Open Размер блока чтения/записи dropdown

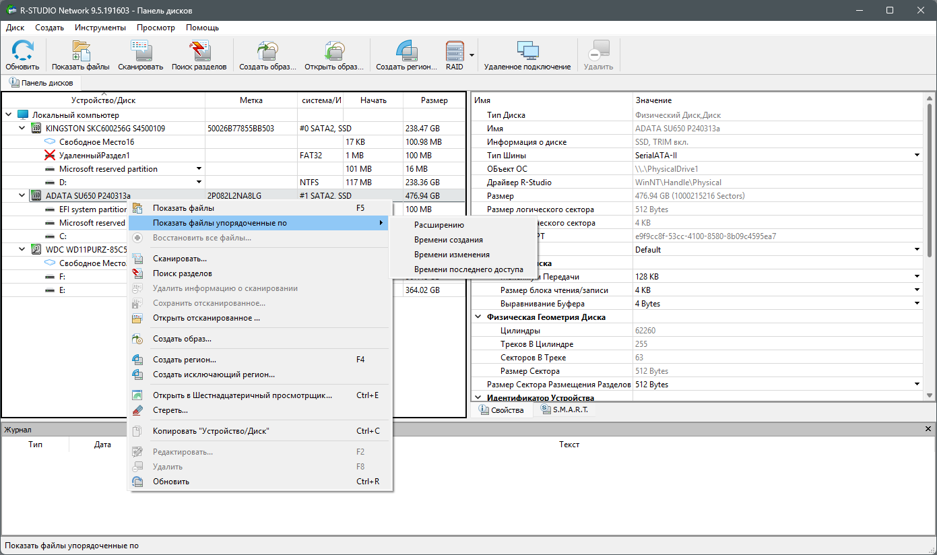coord(917,290)
